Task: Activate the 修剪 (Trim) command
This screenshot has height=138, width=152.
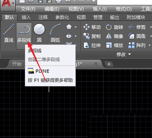Action: tap(137, 27)
